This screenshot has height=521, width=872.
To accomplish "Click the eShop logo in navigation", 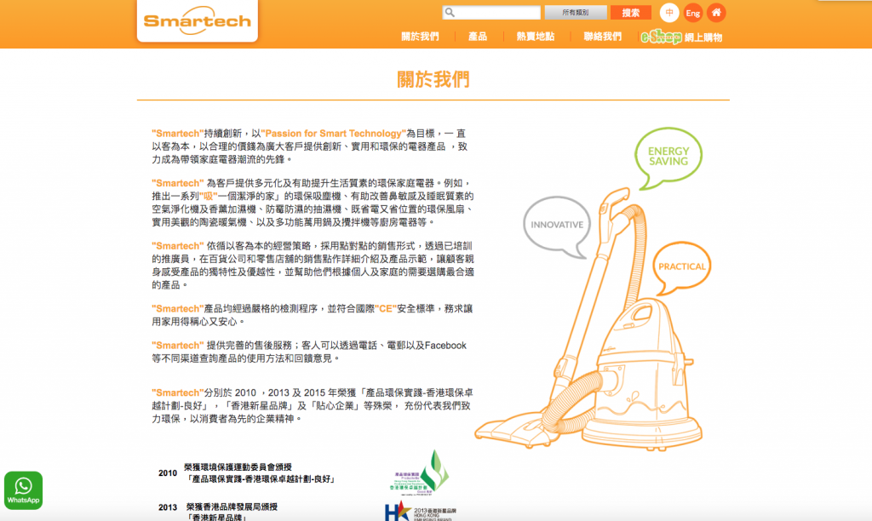I will [661, 37].
